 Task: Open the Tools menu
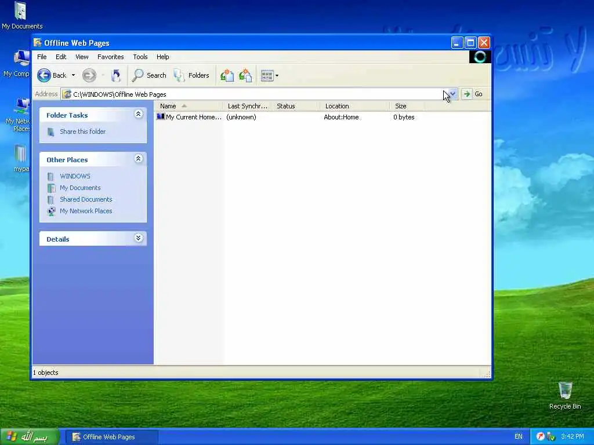click(140, 57)
